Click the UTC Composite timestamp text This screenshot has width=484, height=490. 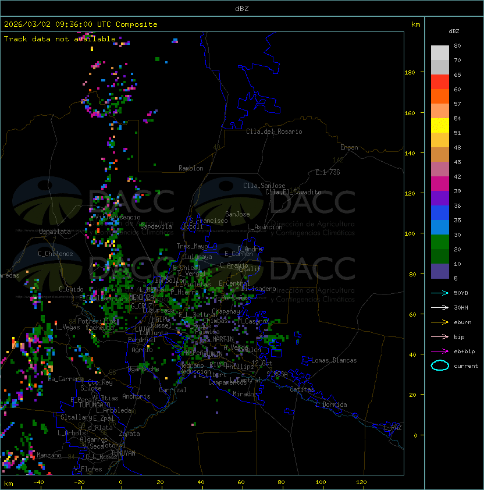pos(81,24)
